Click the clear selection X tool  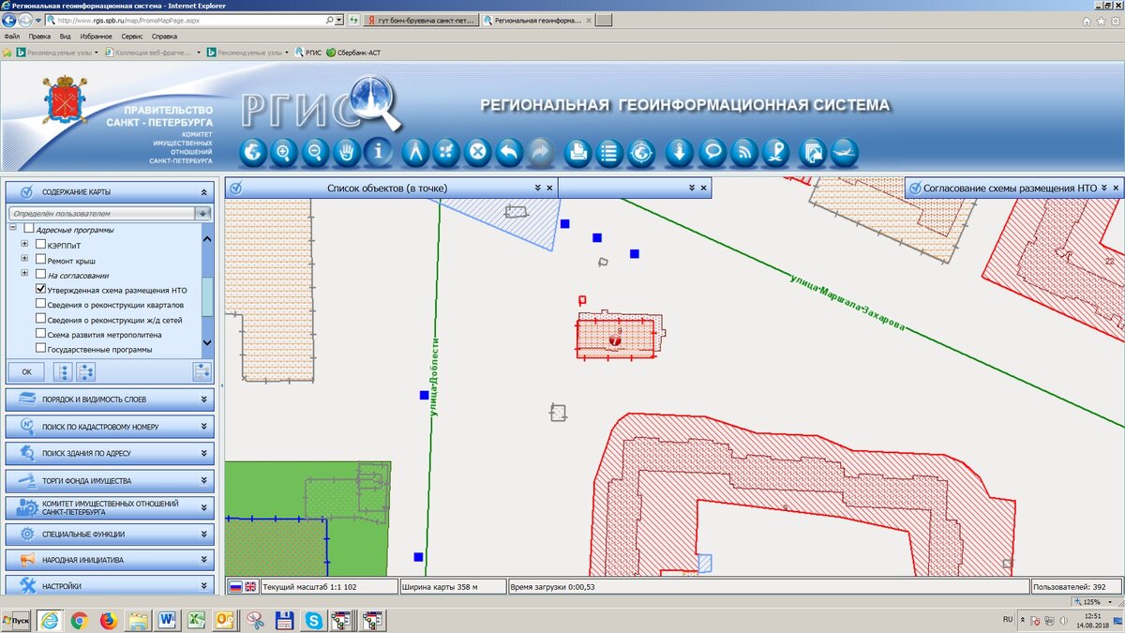(478, 151)
